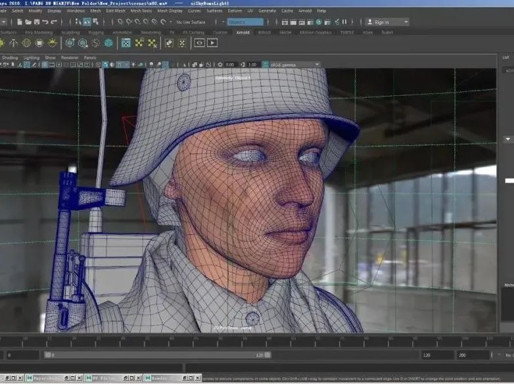514x384 pixels.
Task: Click the List button in right panel
Action: (x=505, y=58)
